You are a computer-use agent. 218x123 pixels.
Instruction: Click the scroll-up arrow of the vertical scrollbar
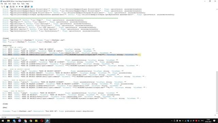coord(217,9)
